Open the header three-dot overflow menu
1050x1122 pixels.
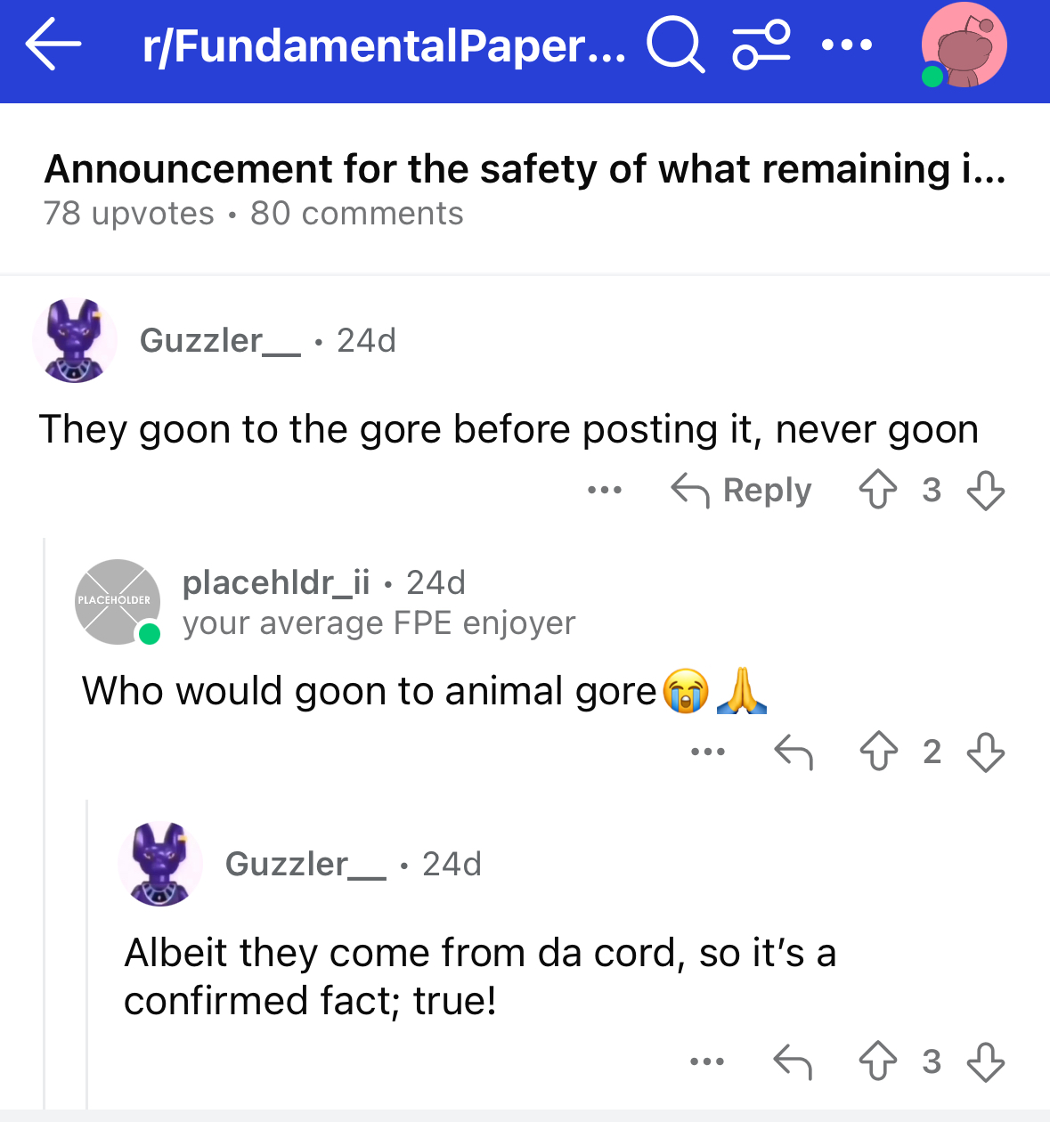click(847, 45)
